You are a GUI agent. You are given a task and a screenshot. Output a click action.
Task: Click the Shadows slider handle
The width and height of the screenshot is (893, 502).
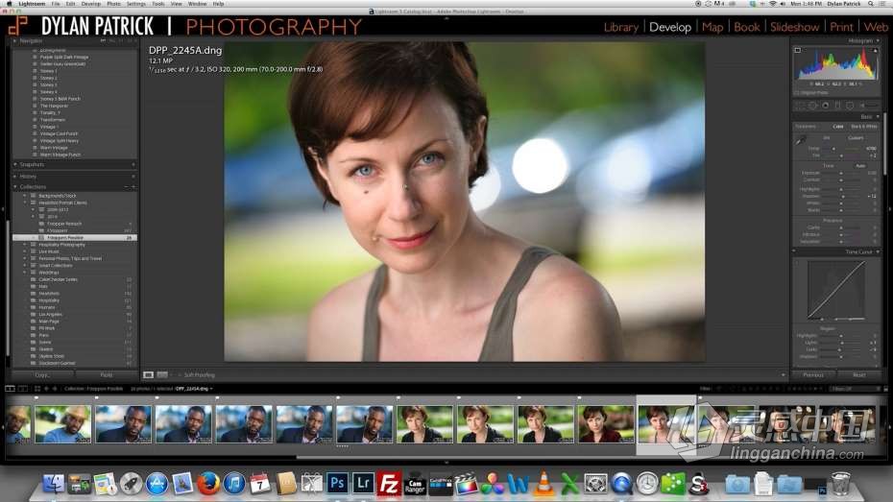[x=843, y=196]
